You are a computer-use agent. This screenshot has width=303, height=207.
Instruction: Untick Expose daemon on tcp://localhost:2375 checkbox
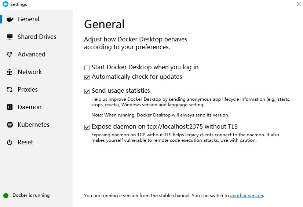click(x=87, y=127)
